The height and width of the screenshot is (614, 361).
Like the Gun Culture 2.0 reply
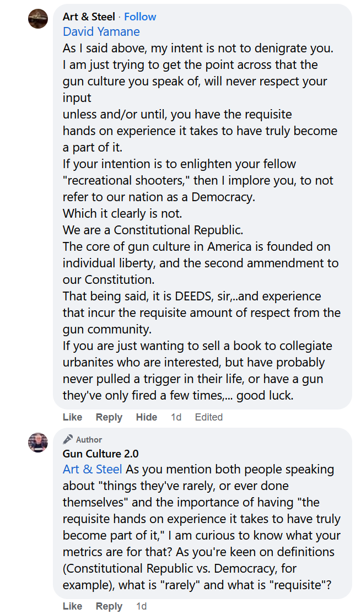click(x=72, y=606)
